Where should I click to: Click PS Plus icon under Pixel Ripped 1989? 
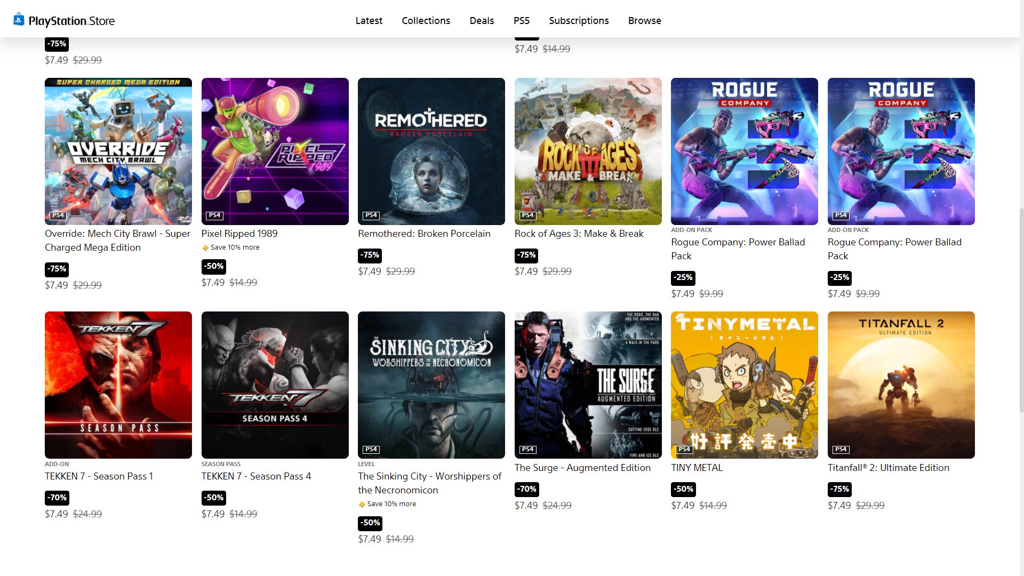205,248
